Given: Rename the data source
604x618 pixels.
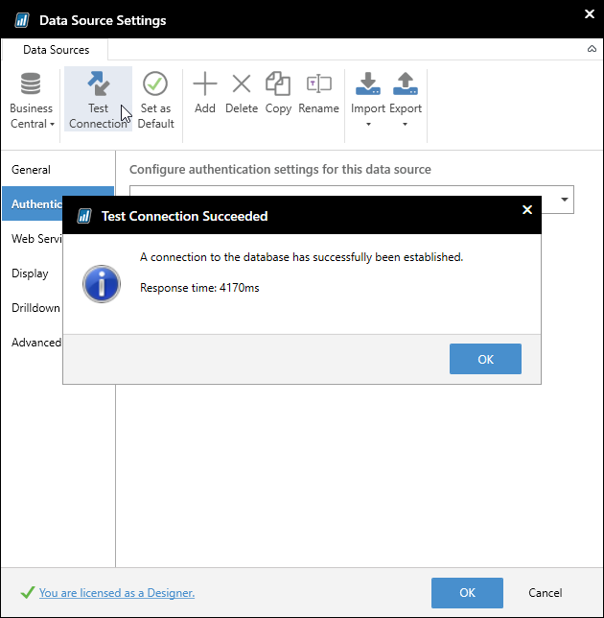Looking at the screenshot, I should 318,92.
